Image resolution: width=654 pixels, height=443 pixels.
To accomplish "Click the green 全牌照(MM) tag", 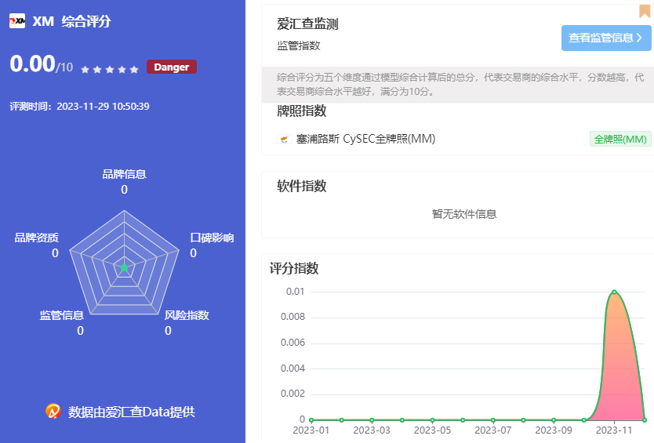I will pos(620,139).
